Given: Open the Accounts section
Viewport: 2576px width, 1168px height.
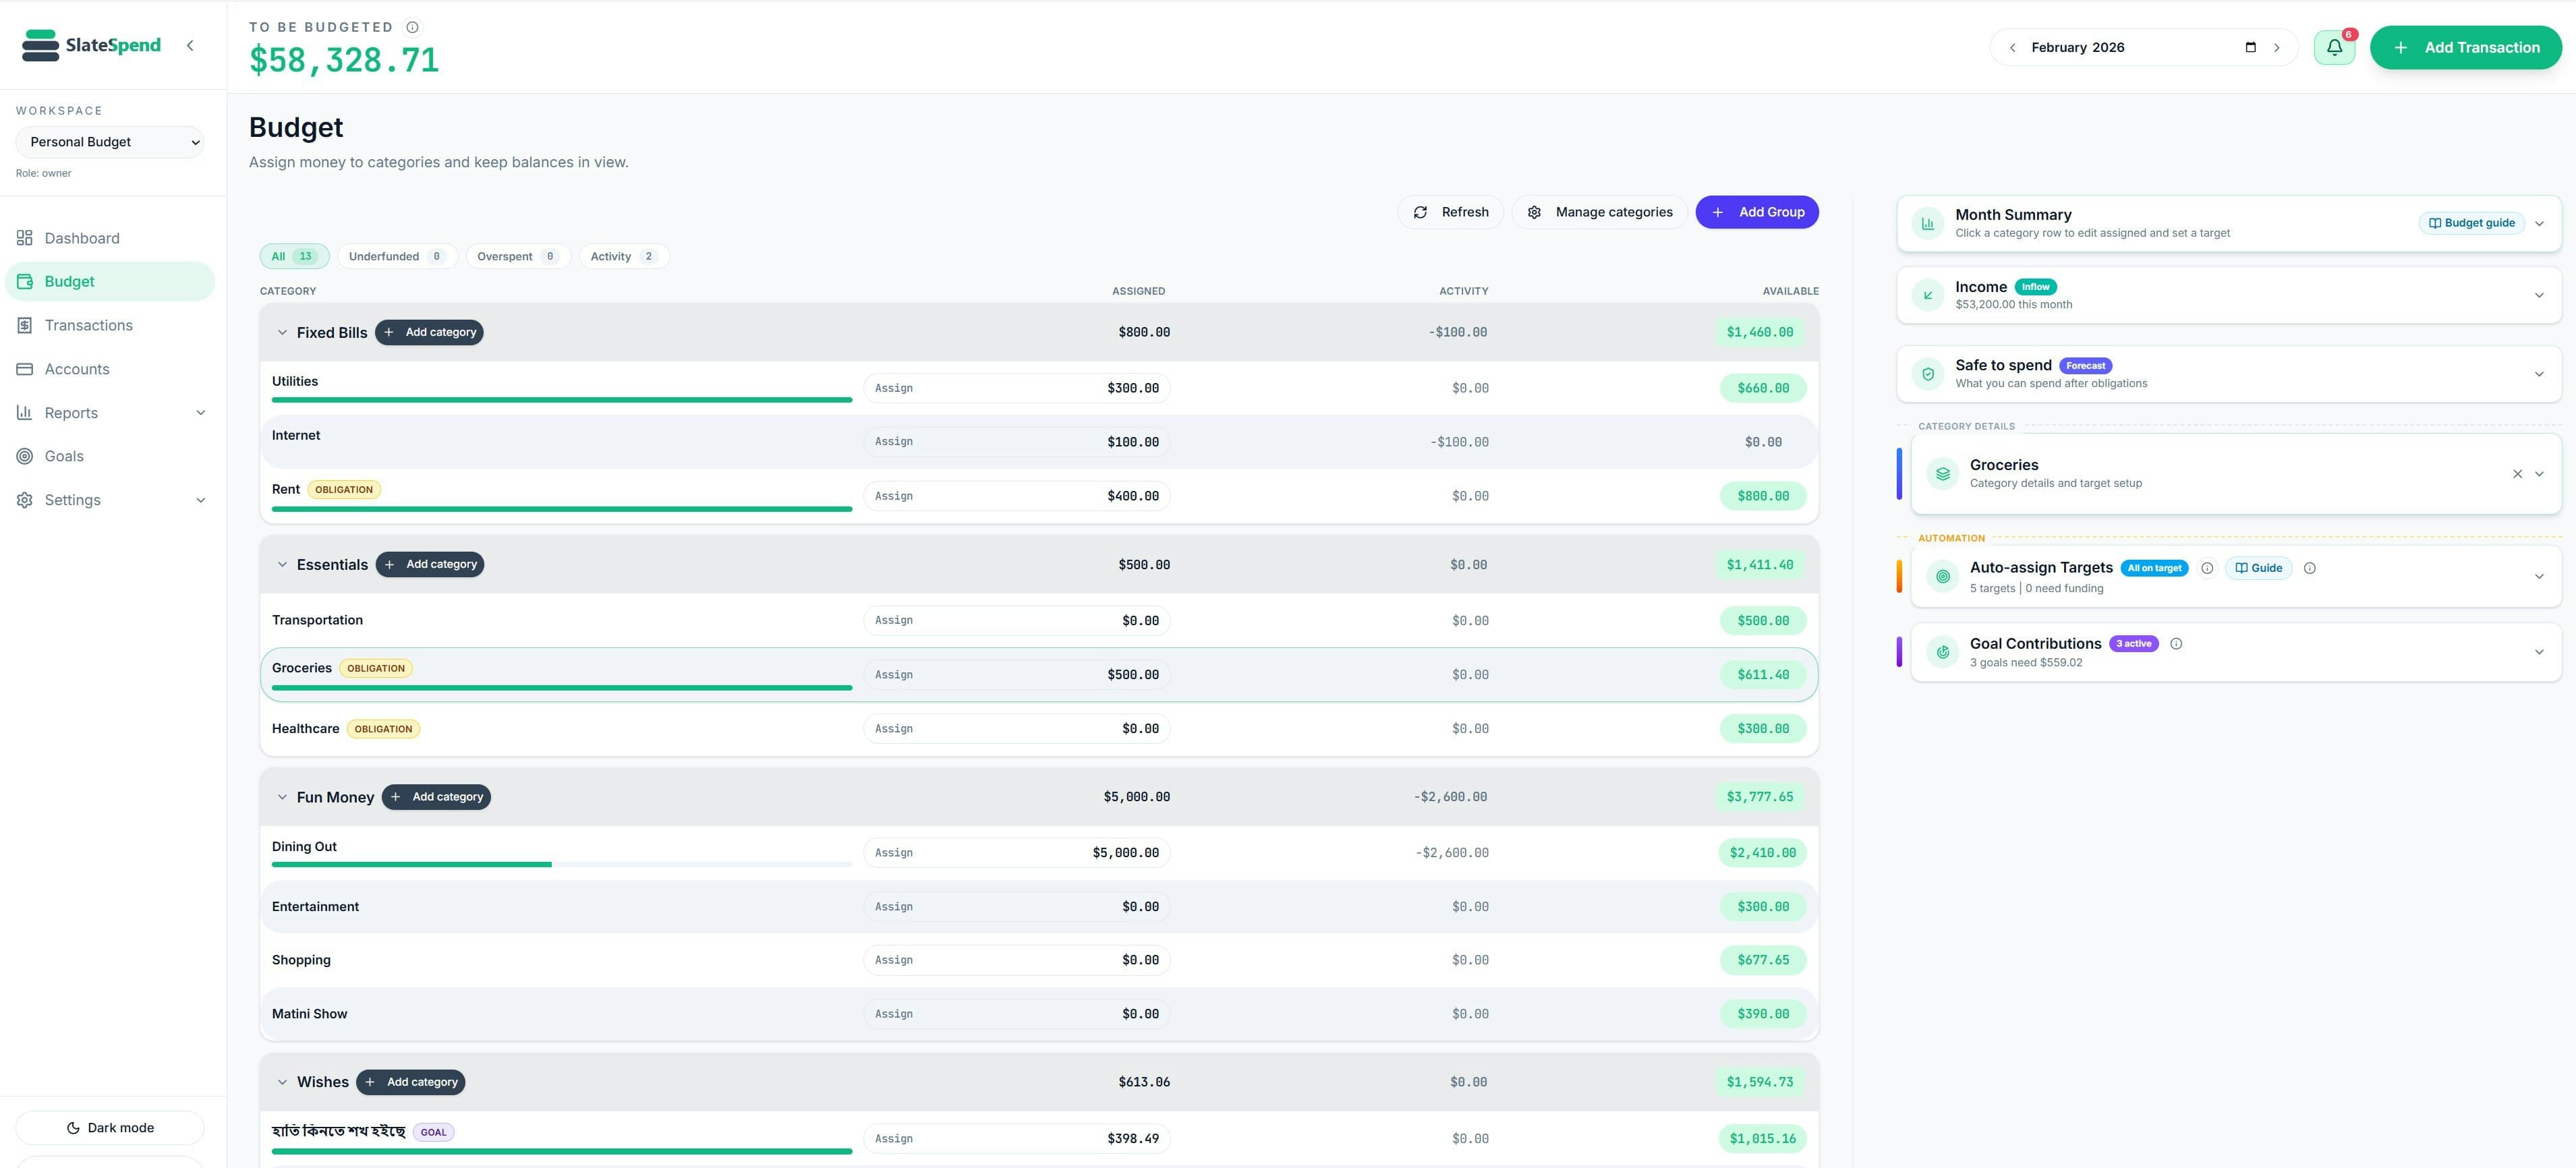Looking at the screenshot, I should tap(25, 368).
